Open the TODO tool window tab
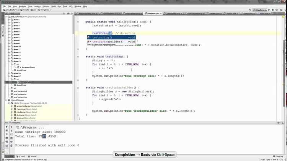287x161 pixels. click(x=21, y=156)
